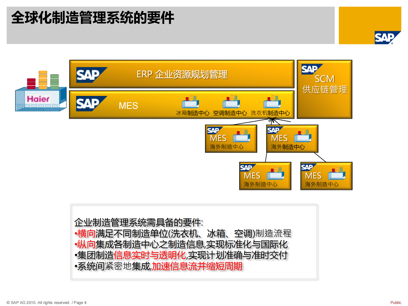Select 海外制造中心 in the lower-right overseas box

pos(322,184)
